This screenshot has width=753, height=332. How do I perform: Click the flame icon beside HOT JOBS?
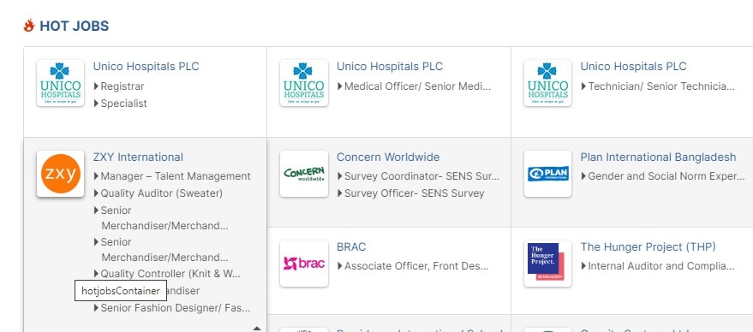point(29,26)
